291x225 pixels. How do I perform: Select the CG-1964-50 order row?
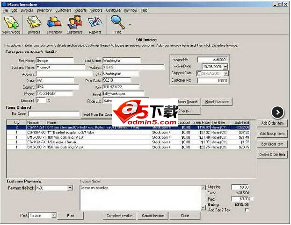tap(128, 133)
